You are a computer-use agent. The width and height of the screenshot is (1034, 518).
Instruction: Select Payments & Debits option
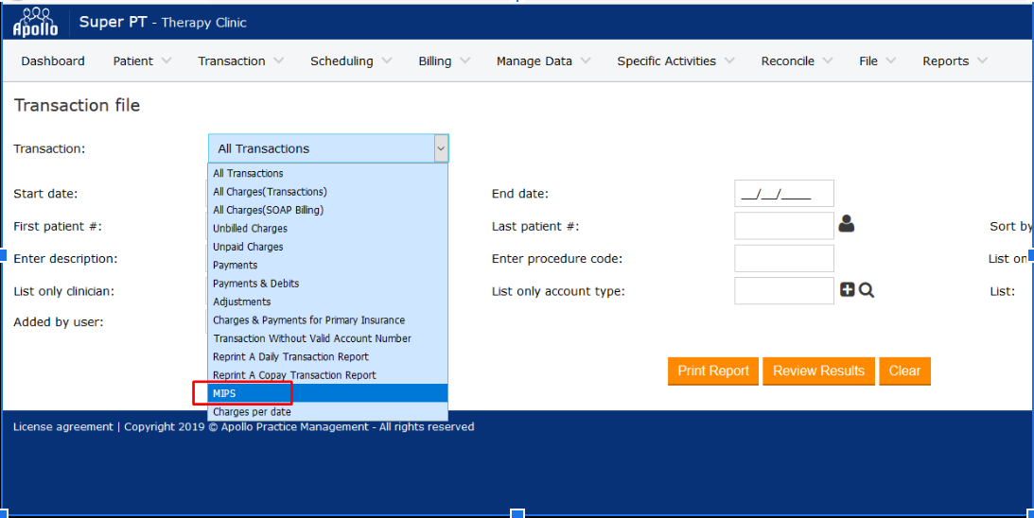point(255,284)
